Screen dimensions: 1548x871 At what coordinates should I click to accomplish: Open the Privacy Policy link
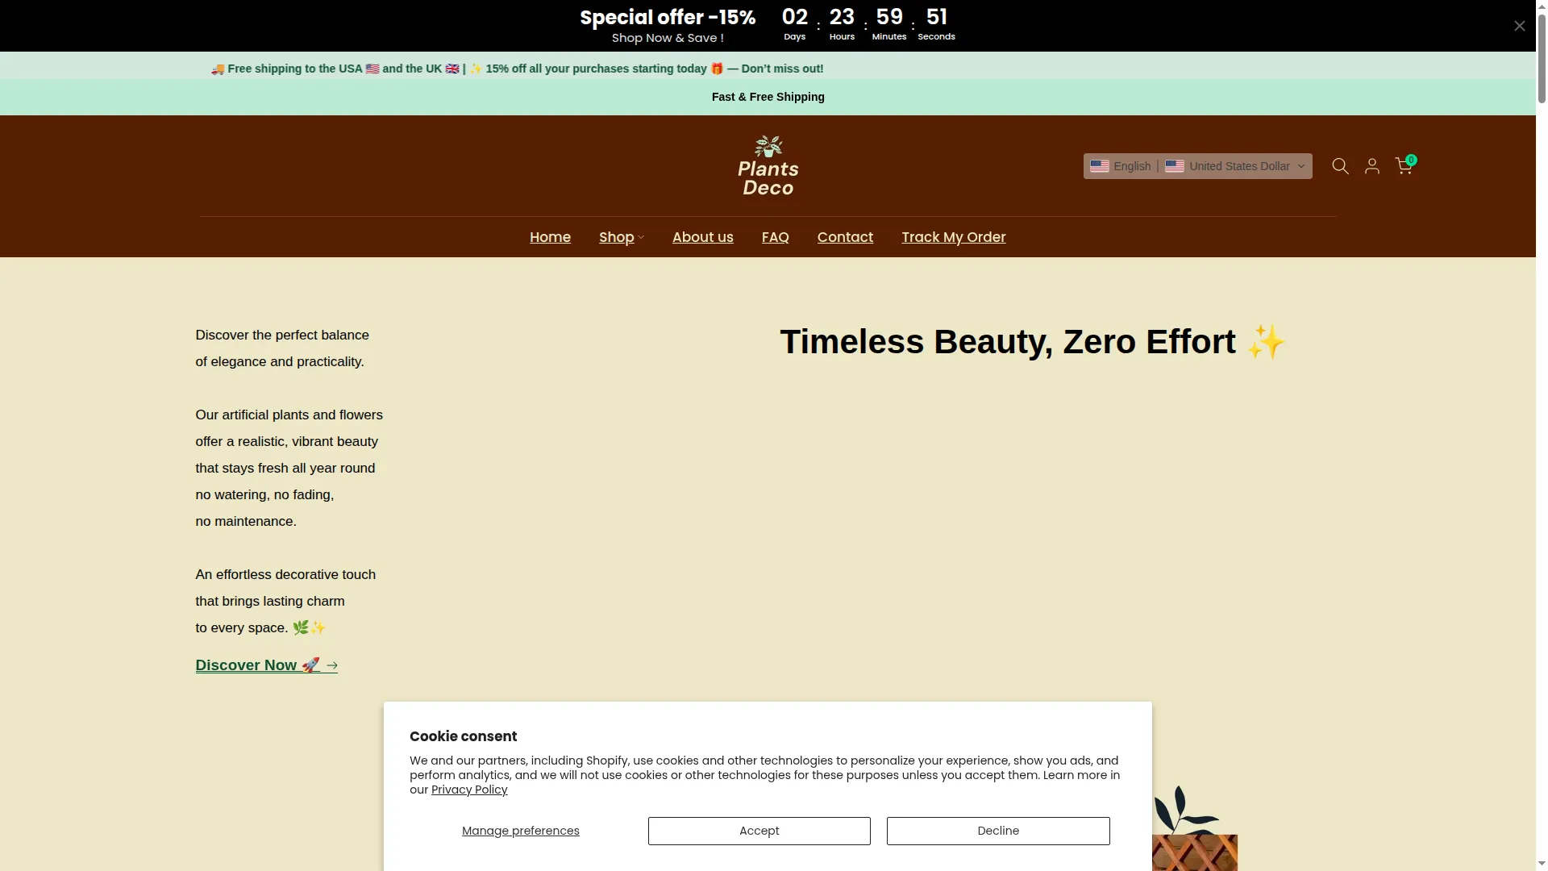[x=469, y=790]
